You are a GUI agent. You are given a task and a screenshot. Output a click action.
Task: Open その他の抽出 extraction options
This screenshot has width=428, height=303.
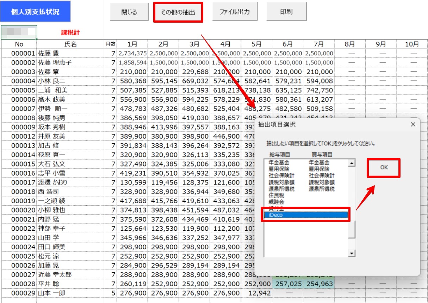pos(178,12)
